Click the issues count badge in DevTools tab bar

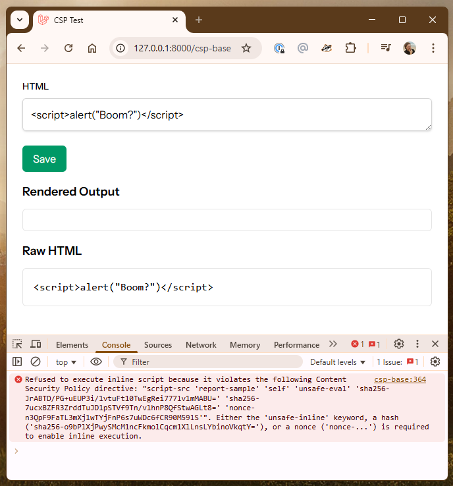374,344
